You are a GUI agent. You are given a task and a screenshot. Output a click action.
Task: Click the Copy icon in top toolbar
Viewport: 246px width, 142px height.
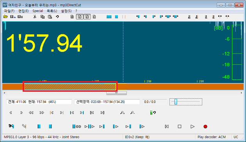[x=42, y=17]
